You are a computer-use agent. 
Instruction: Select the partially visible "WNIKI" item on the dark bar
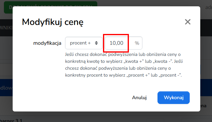pyautogui.click(x=6, y=28)
